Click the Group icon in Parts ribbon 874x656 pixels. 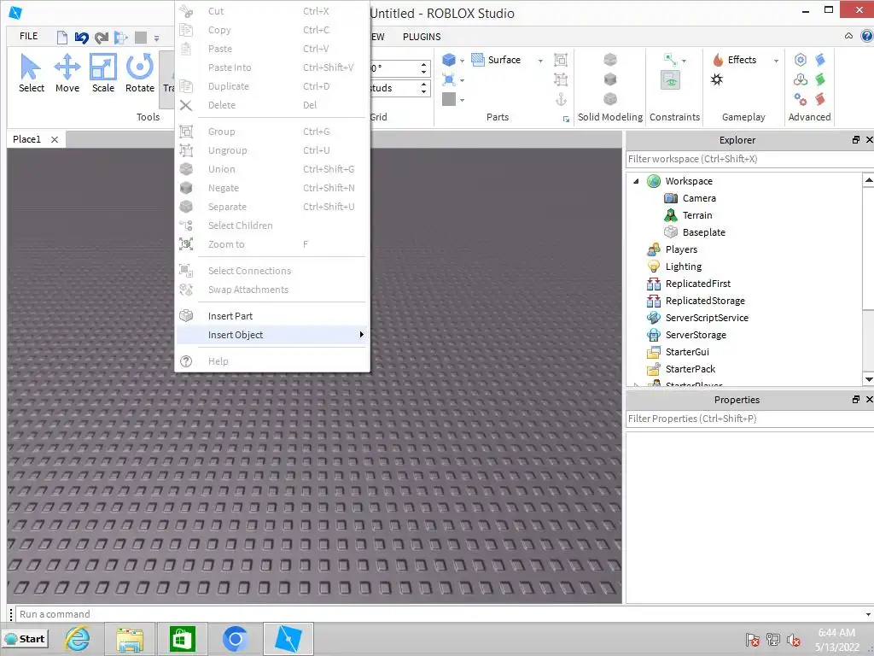point(561,60)
